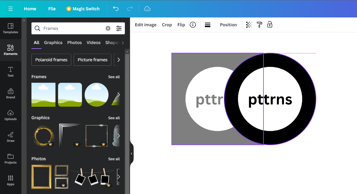Select the All tab
Viewport: 357px width, 194px height.
[37, 43]
